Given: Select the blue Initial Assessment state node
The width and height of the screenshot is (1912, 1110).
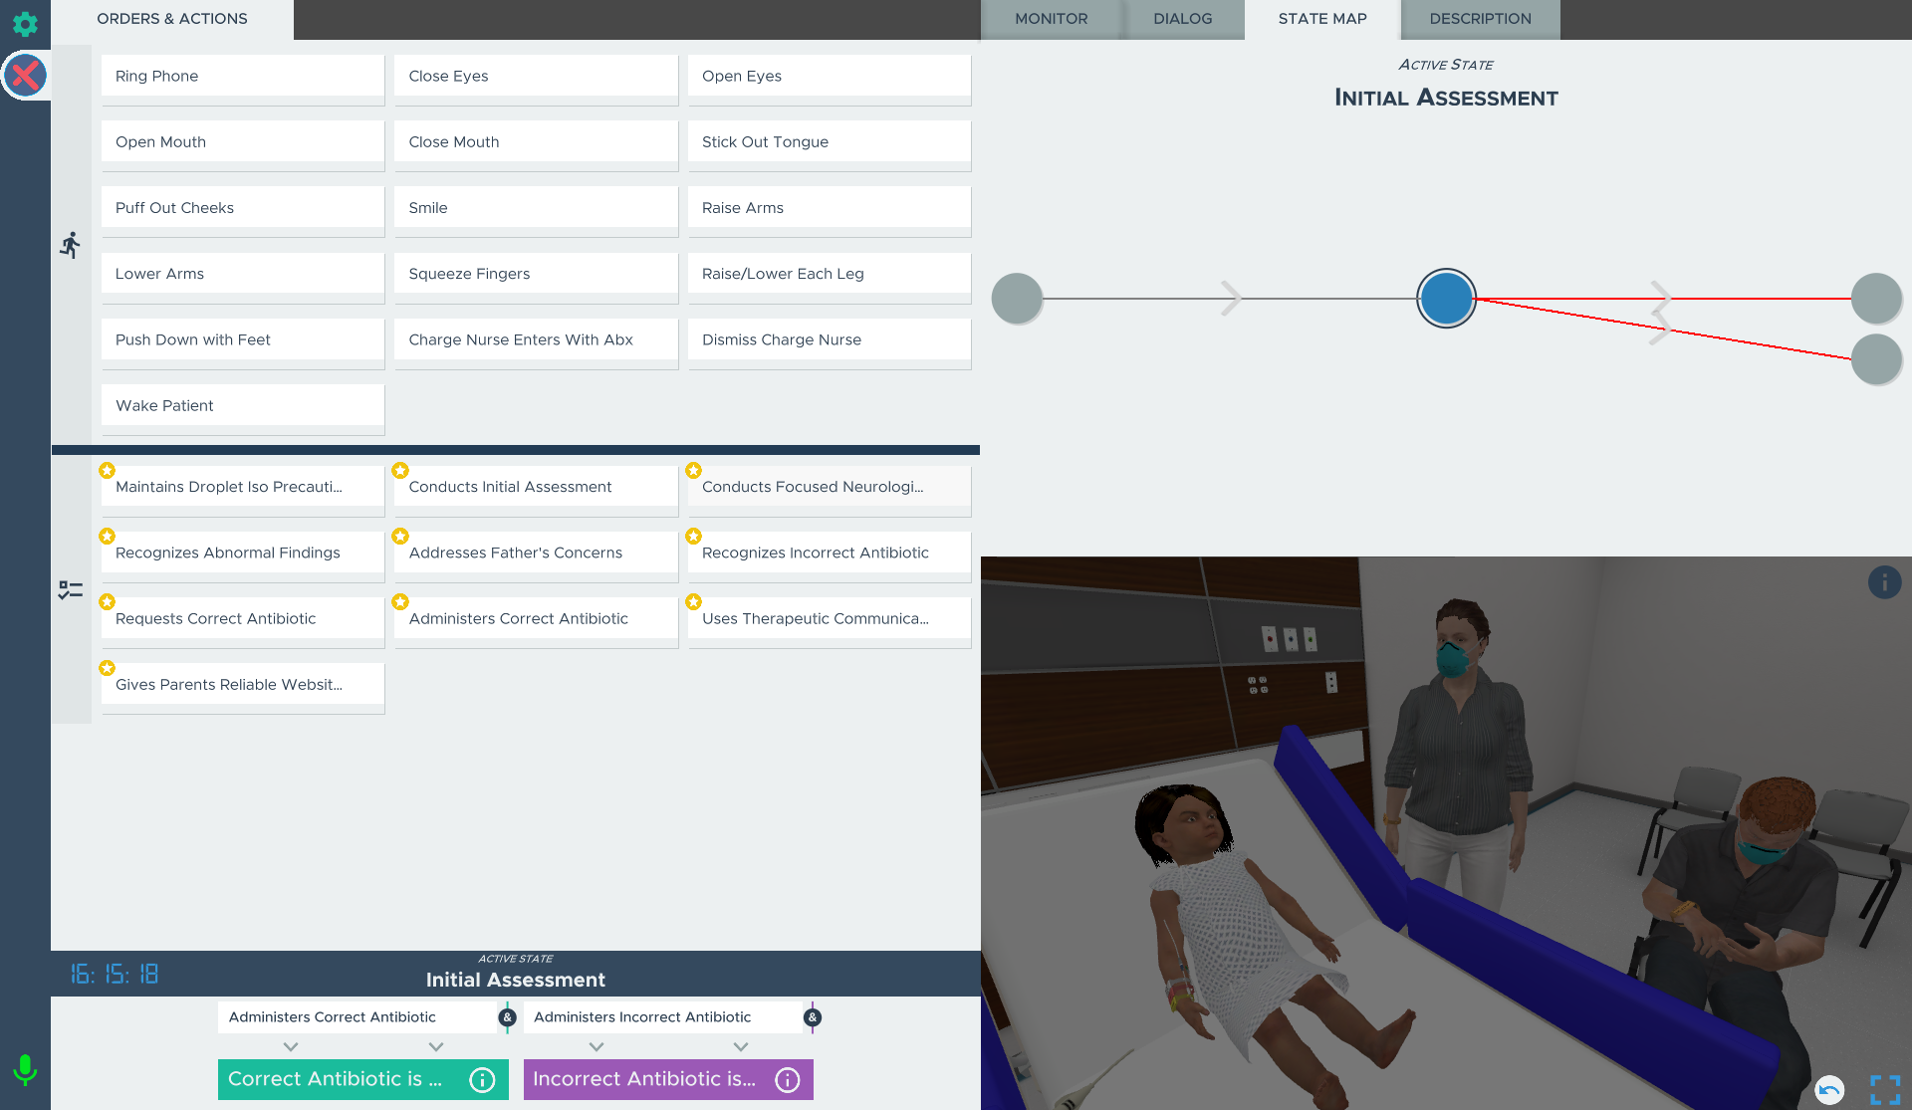Looking at the screenshot, I should [x=1446, y=299].
